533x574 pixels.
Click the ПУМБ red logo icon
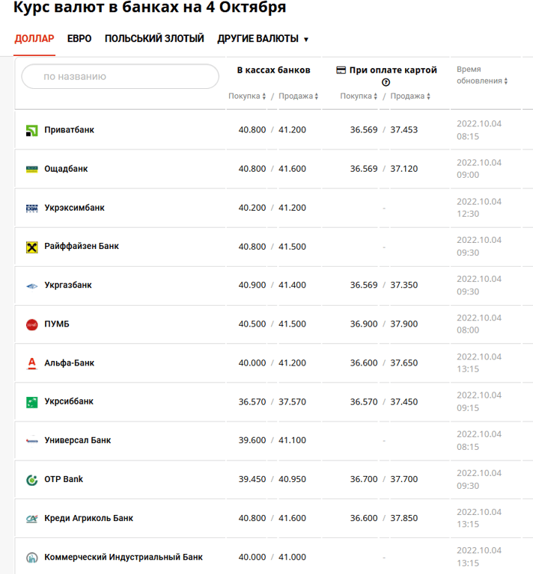coord(32,324)
